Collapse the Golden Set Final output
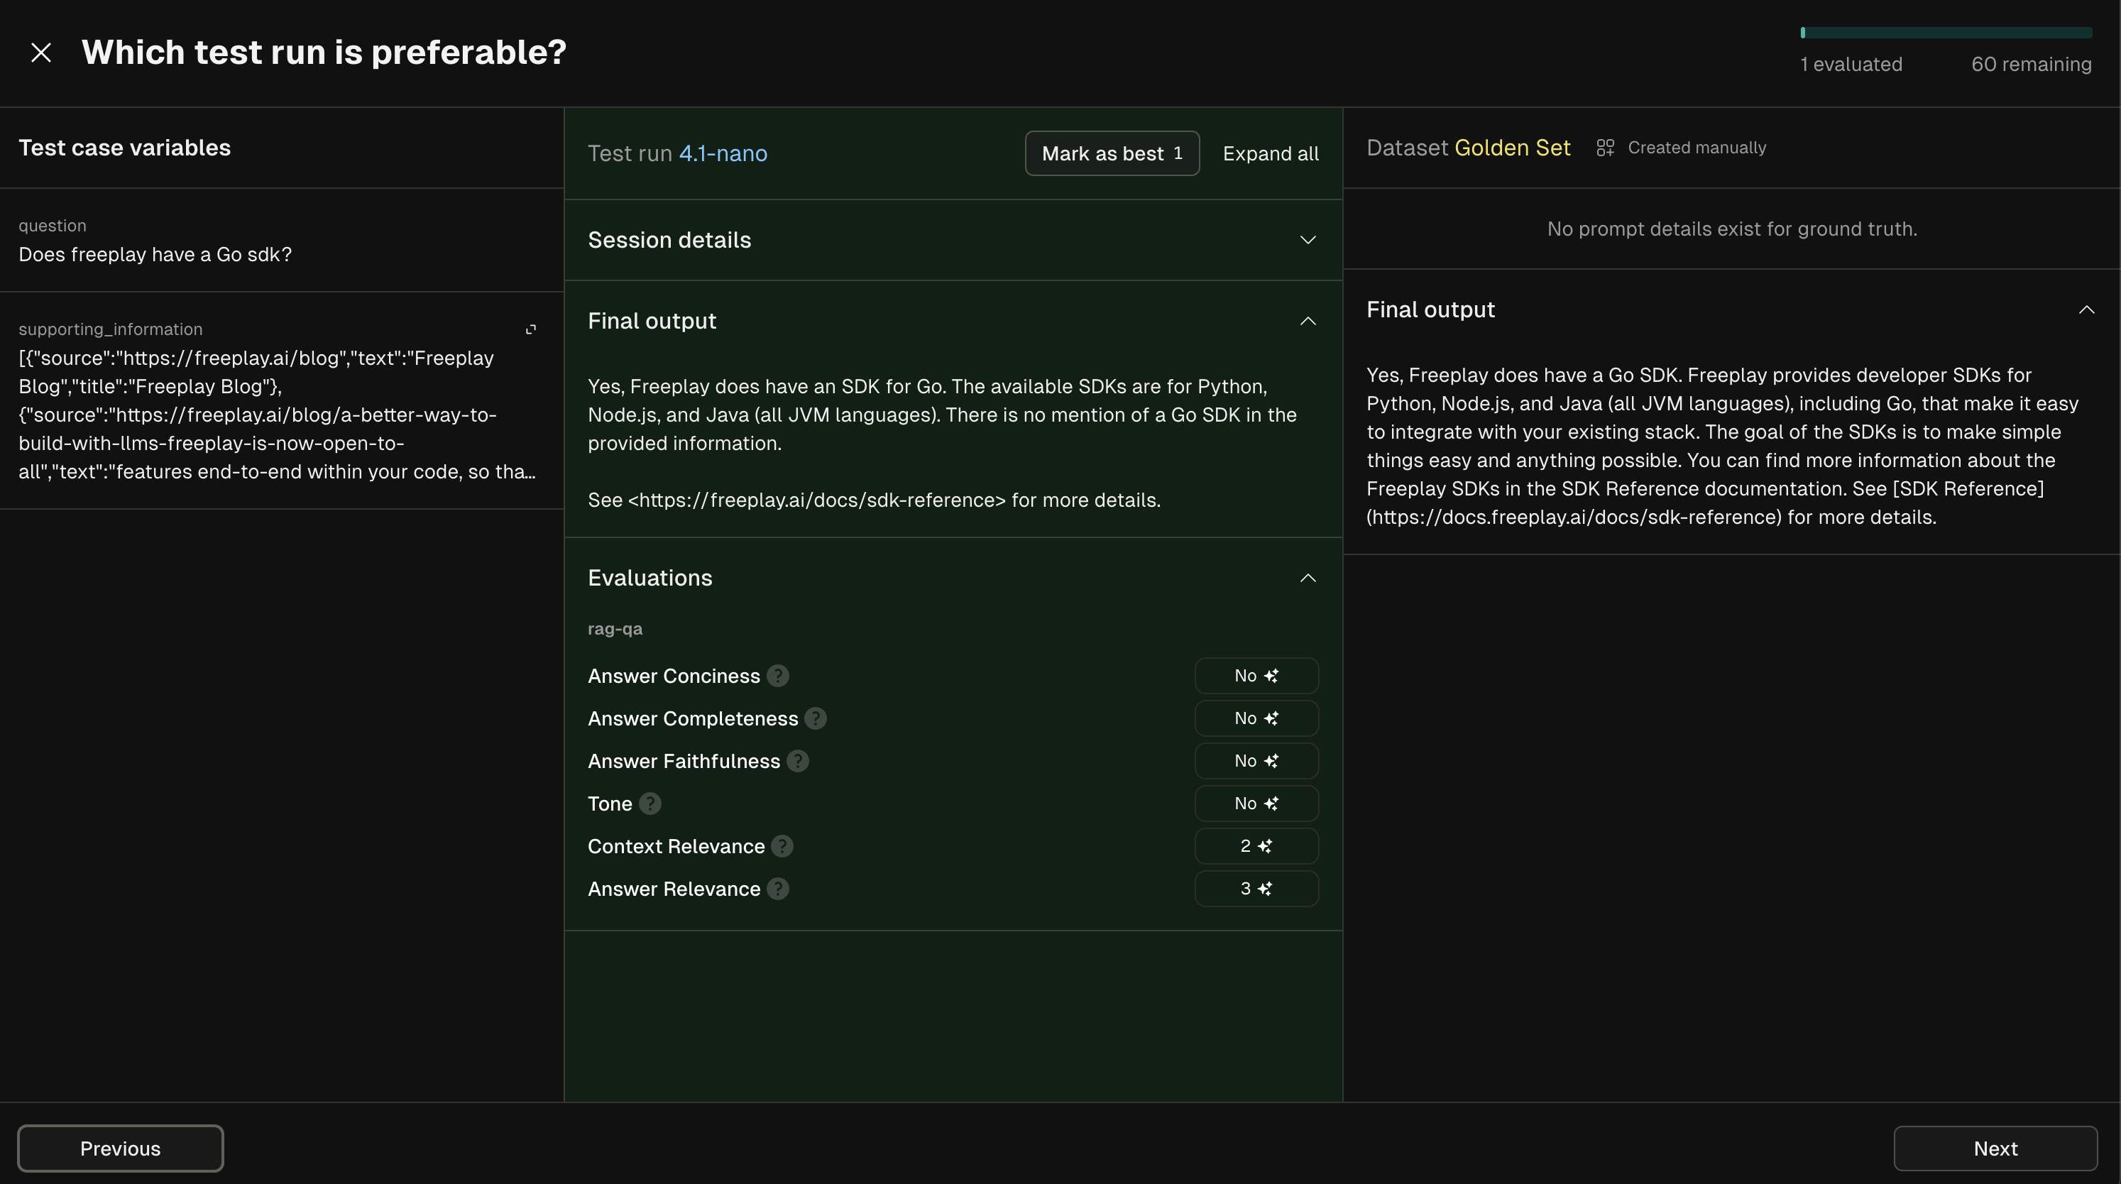The width and height of the screenshot is (2121, 1184). point(2086,309)
